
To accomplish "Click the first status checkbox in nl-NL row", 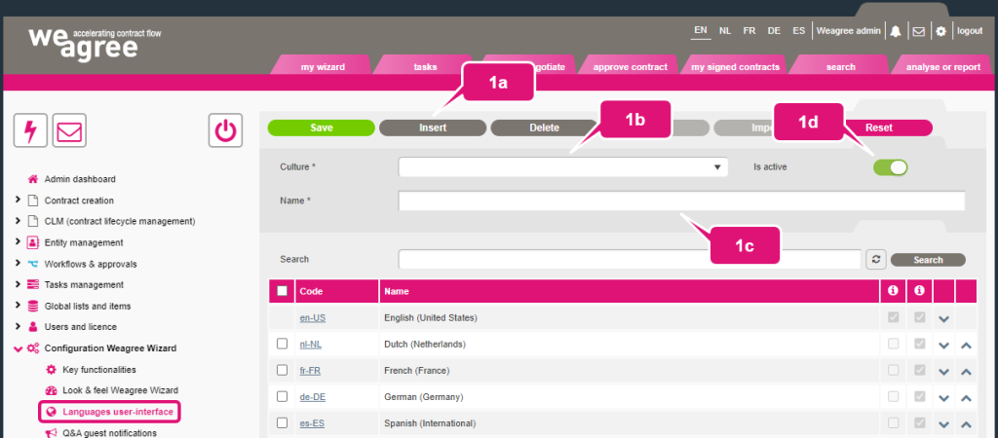I will click(894, 344).
